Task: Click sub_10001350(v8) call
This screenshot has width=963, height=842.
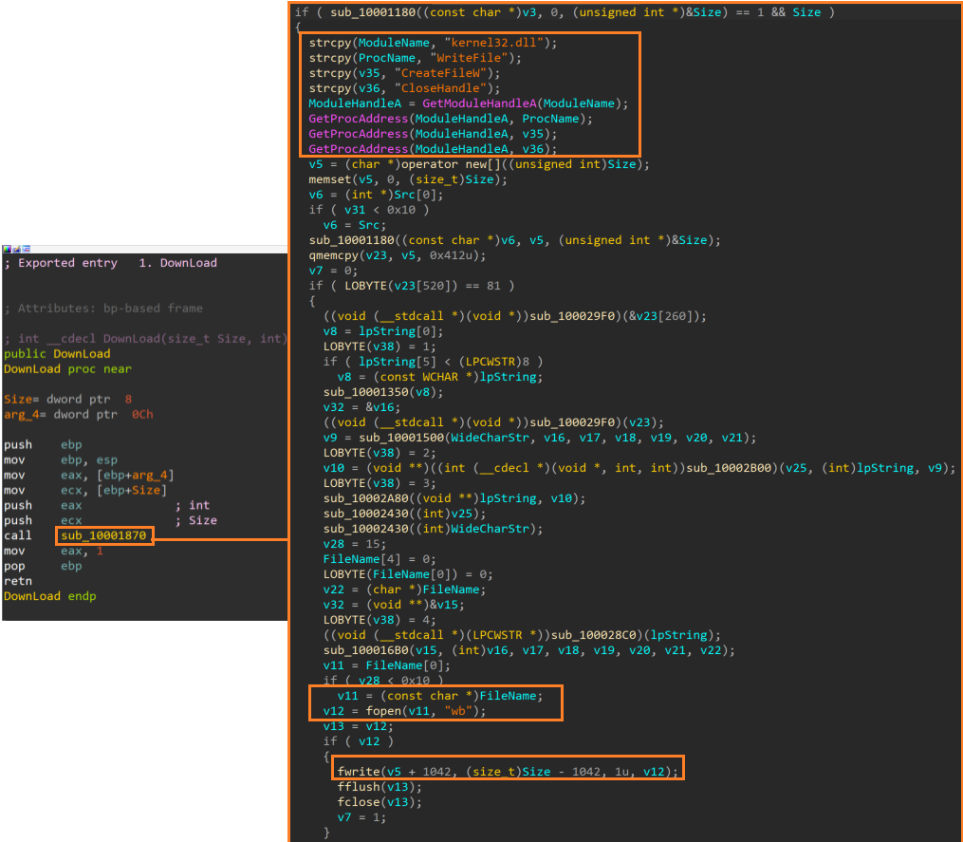Action: click(x=383, y=392)
